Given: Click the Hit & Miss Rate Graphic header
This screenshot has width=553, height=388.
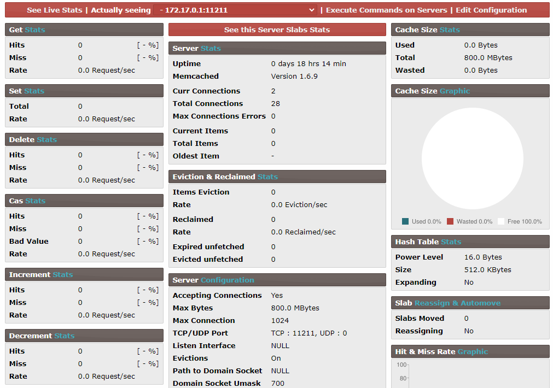Looking at the screenshot, I should (470, 351).
